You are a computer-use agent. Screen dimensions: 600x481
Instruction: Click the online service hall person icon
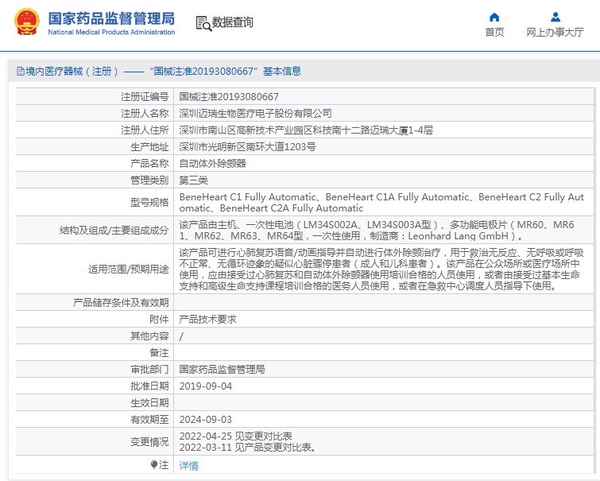[555, 17]
